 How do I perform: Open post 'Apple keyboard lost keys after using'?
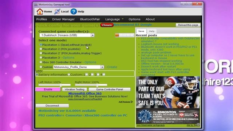click(165, 69)
